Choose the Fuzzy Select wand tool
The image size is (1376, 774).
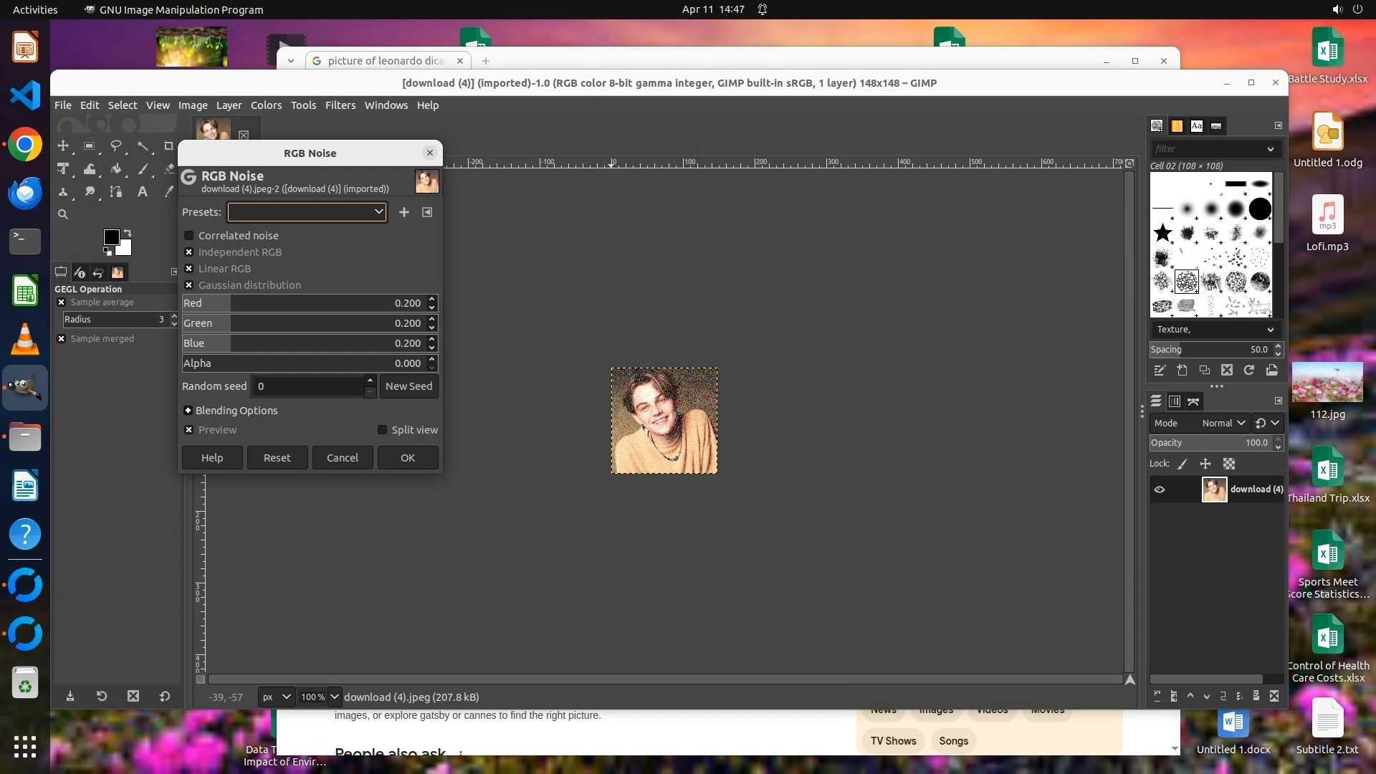click(x=143, y=145)
